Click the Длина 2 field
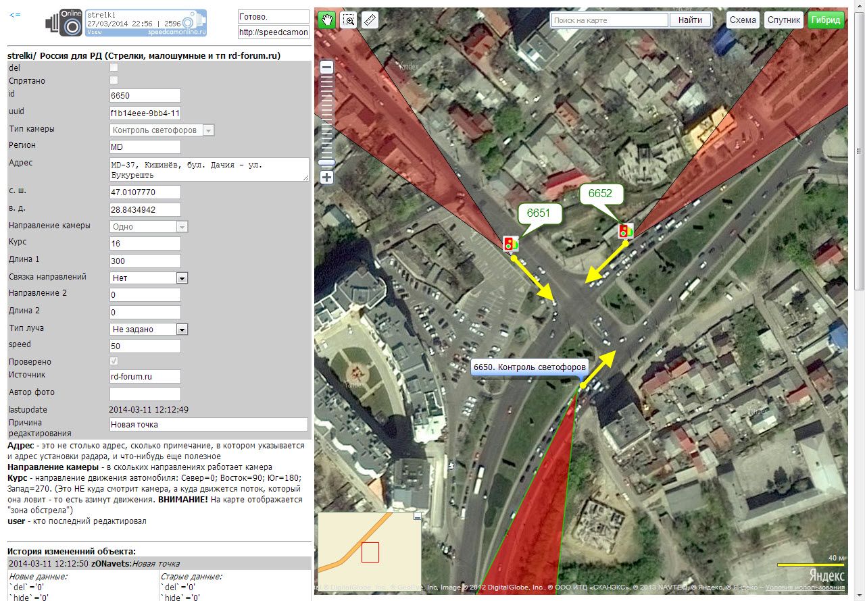 point(145,312)
